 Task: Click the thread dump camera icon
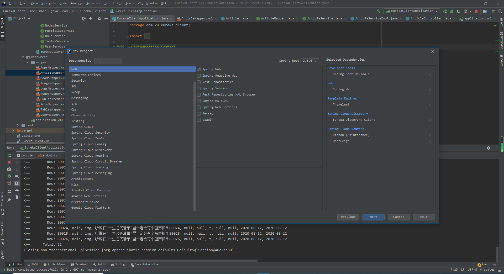(9, 169)
